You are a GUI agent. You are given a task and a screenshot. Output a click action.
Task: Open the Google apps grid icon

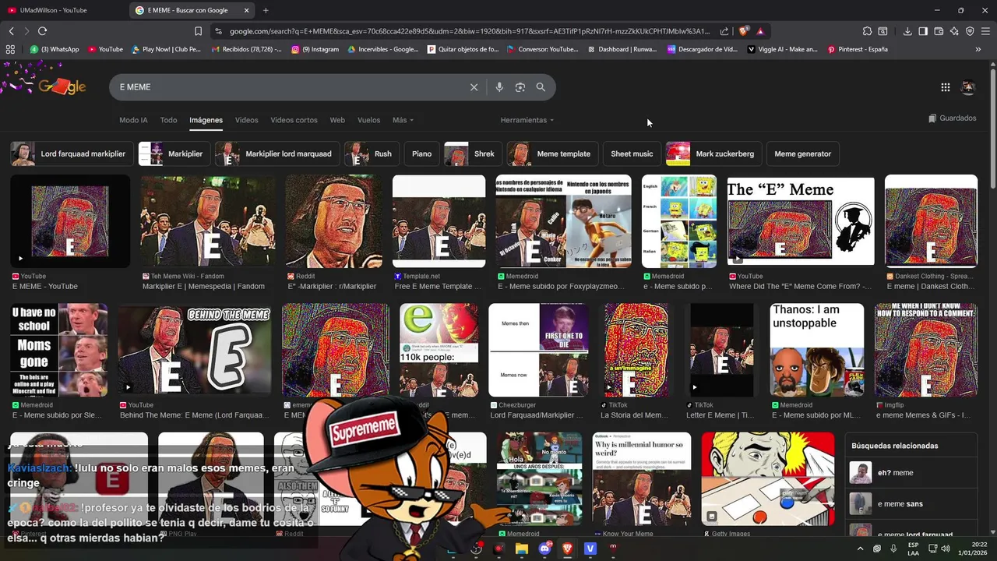click(x=946, y=87)
